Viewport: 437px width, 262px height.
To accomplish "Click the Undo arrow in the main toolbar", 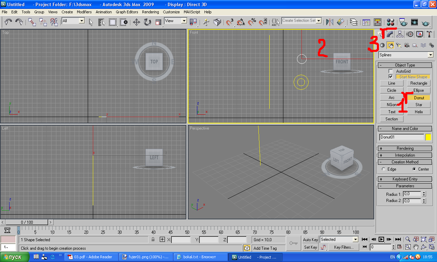I will click(x=8, y=22).
